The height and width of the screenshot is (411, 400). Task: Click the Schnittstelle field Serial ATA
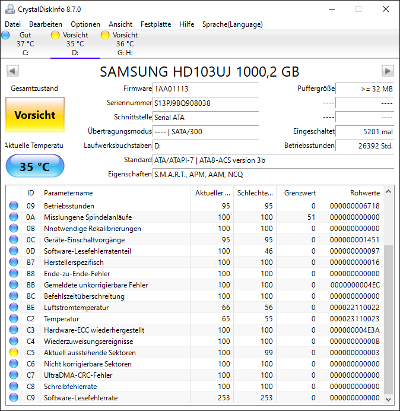tap(205, 117)
